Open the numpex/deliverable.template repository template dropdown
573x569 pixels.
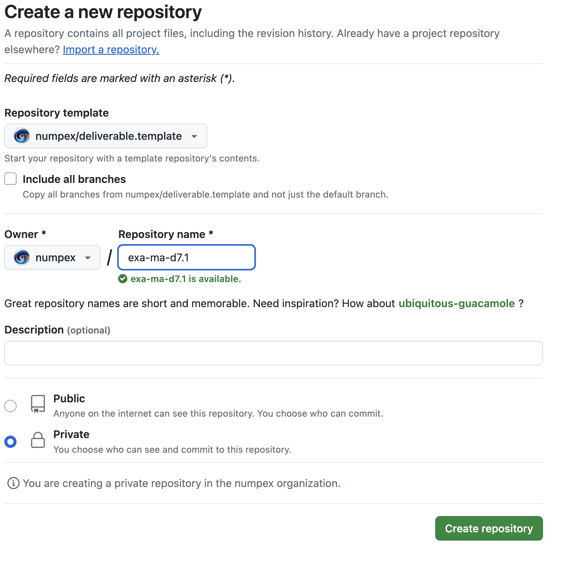(x=106, y=136)
